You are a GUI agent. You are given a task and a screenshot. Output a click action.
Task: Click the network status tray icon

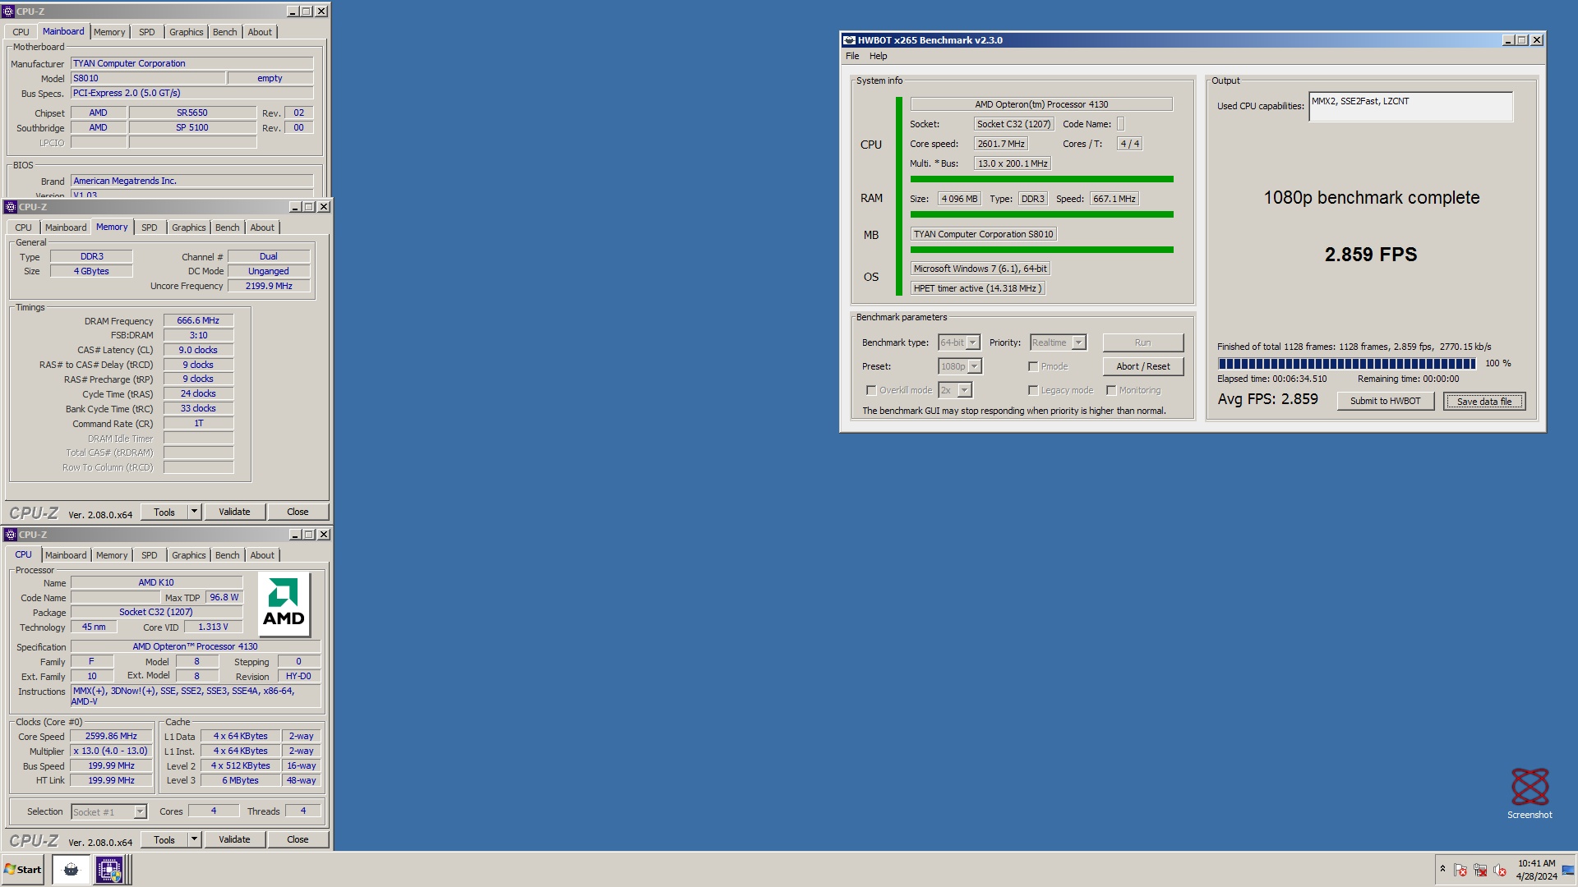pyautogui.click(x=1480, y=870)
